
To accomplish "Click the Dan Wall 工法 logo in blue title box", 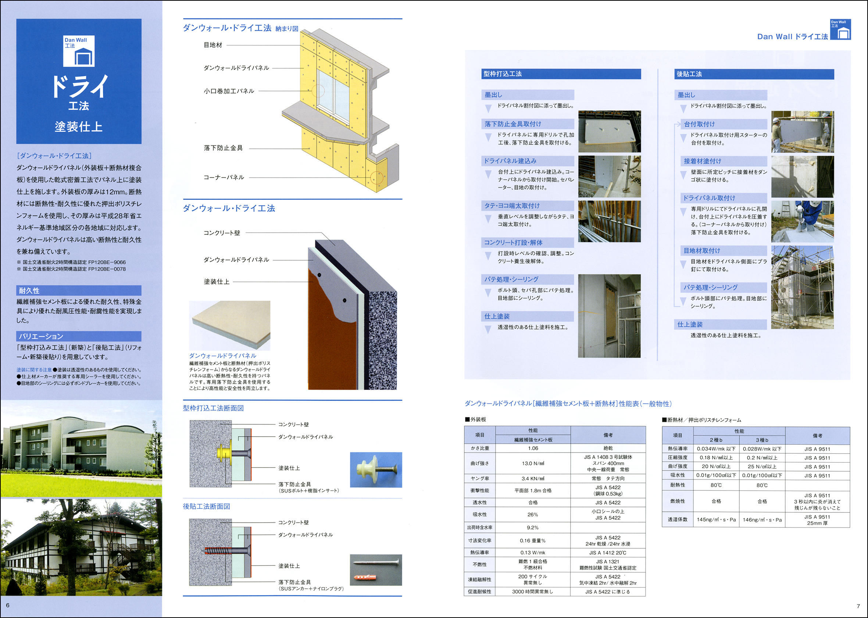I will pyautogui.click(x=79, y=51).
